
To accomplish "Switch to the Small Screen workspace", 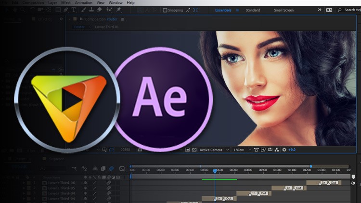I will pos(284,10).
